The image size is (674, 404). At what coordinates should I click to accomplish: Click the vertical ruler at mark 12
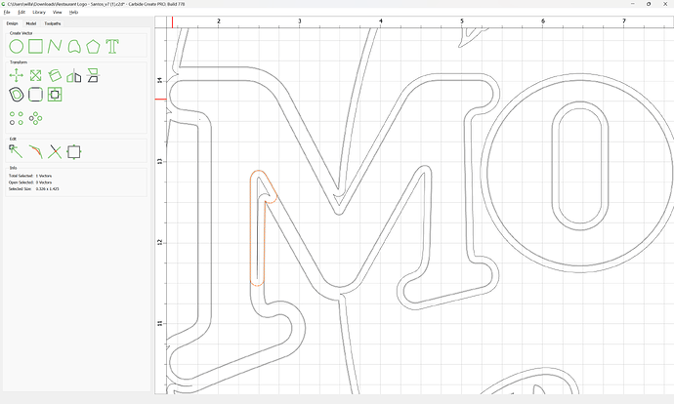(160, 243)
